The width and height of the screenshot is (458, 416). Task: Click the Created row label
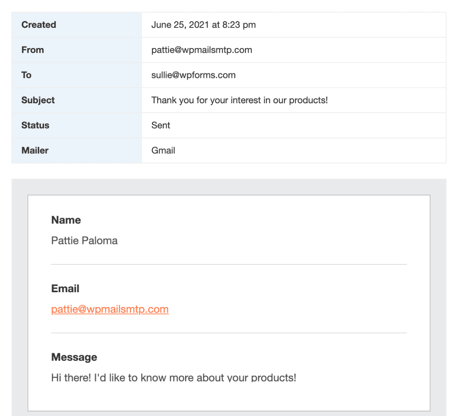pyautogui.click(x=39, y=25)
